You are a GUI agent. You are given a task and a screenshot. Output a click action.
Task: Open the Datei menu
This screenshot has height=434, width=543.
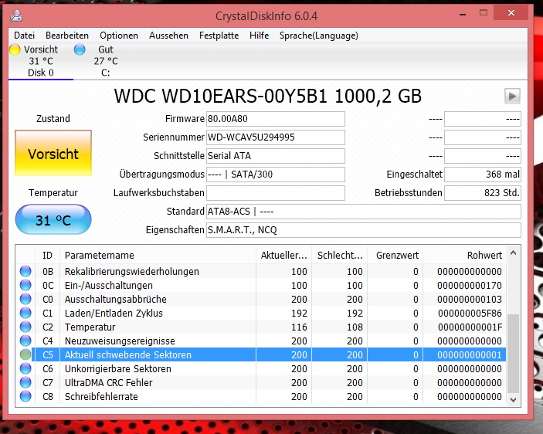24,36
